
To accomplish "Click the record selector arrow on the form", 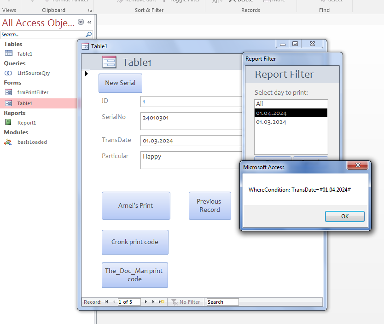I will point(86,74).
